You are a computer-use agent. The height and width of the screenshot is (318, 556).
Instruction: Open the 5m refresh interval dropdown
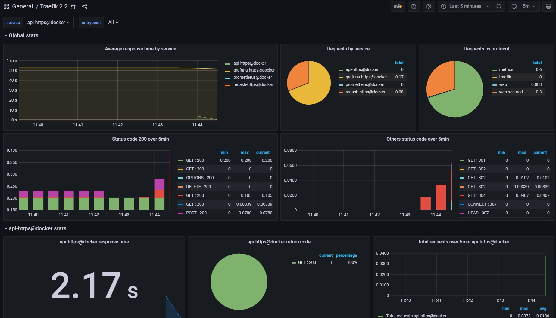529,6
